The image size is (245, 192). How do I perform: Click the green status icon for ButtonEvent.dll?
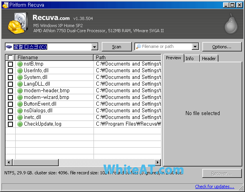[20, 104]
